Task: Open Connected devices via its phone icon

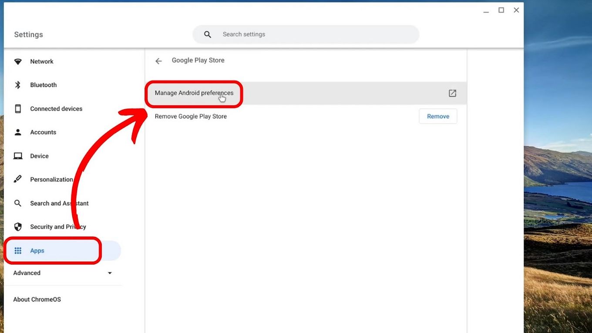Action: 18,108
